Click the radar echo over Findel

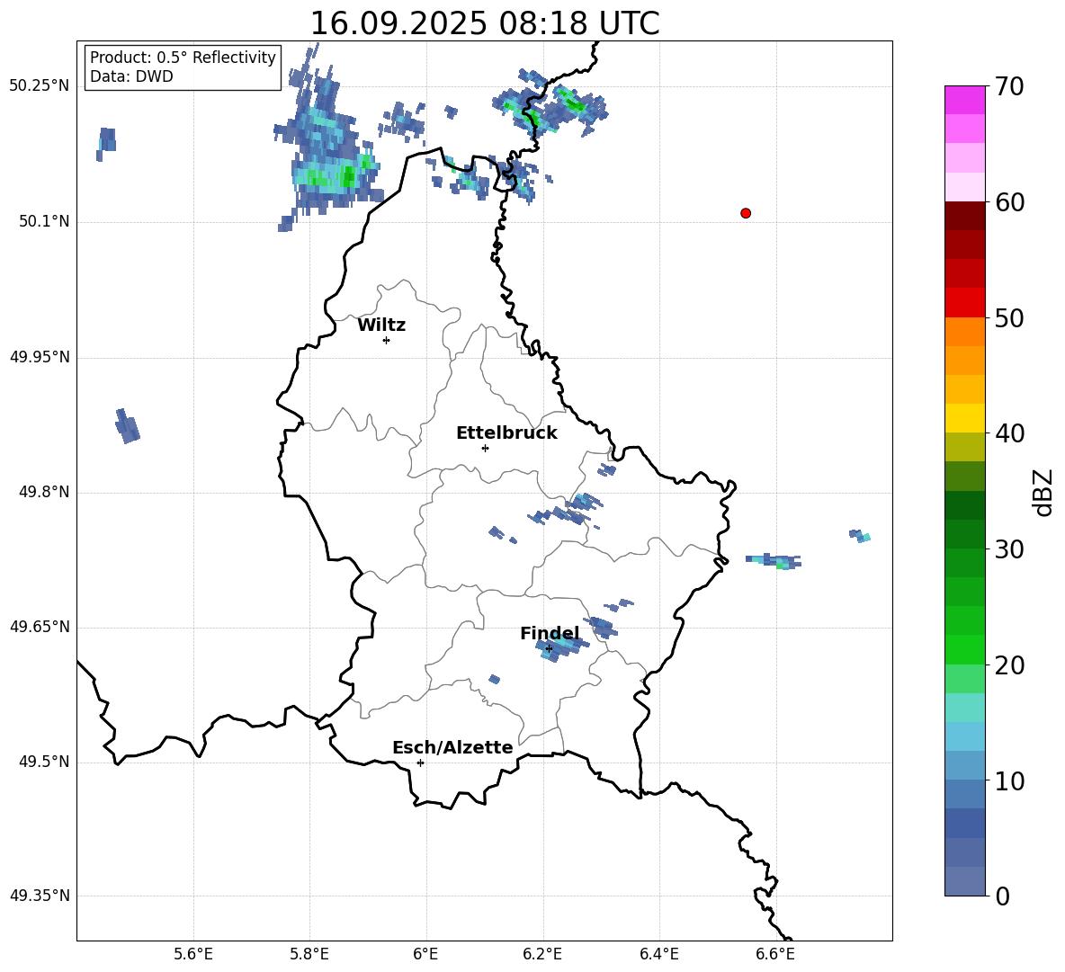pos(561,648)
